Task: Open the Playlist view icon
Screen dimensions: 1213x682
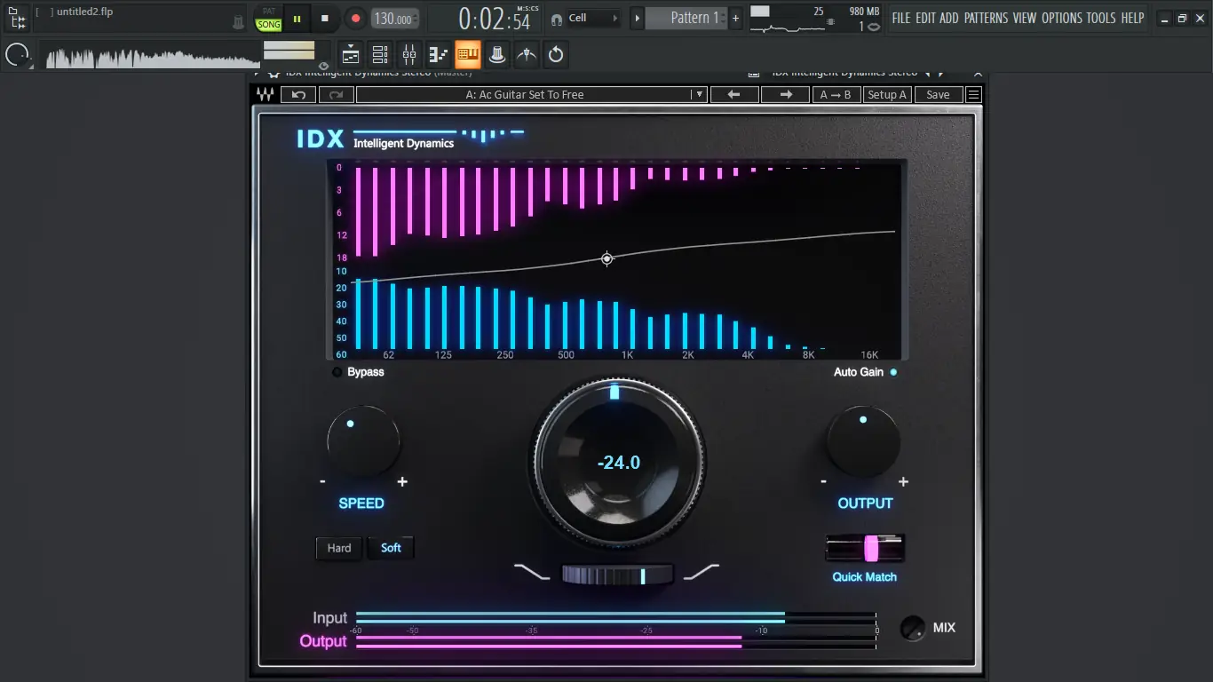Action: 351,55
